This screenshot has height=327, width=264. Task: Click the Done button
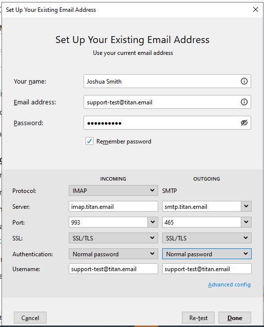click(235, 318)
